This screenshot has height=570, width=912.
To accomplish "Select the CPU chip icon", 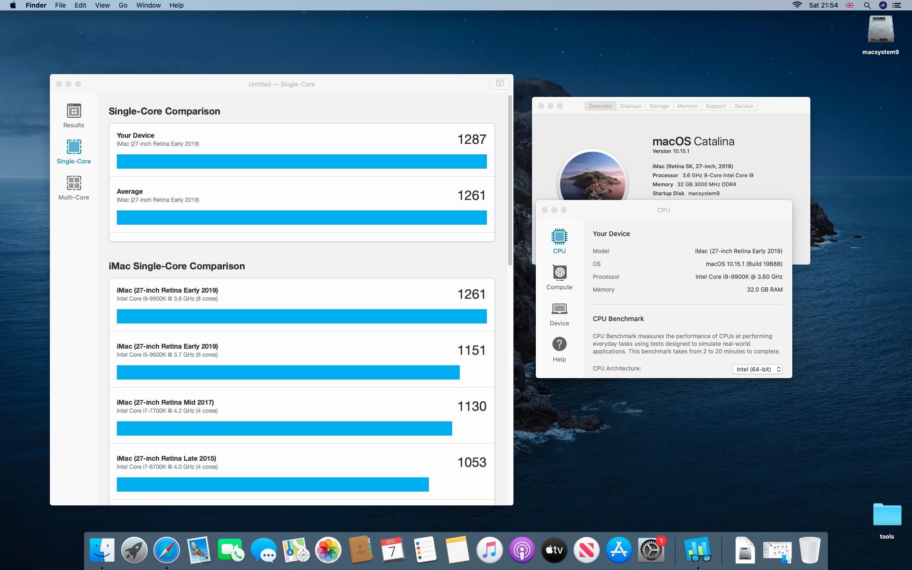I will pyautogui.click(x=559, y=237).
